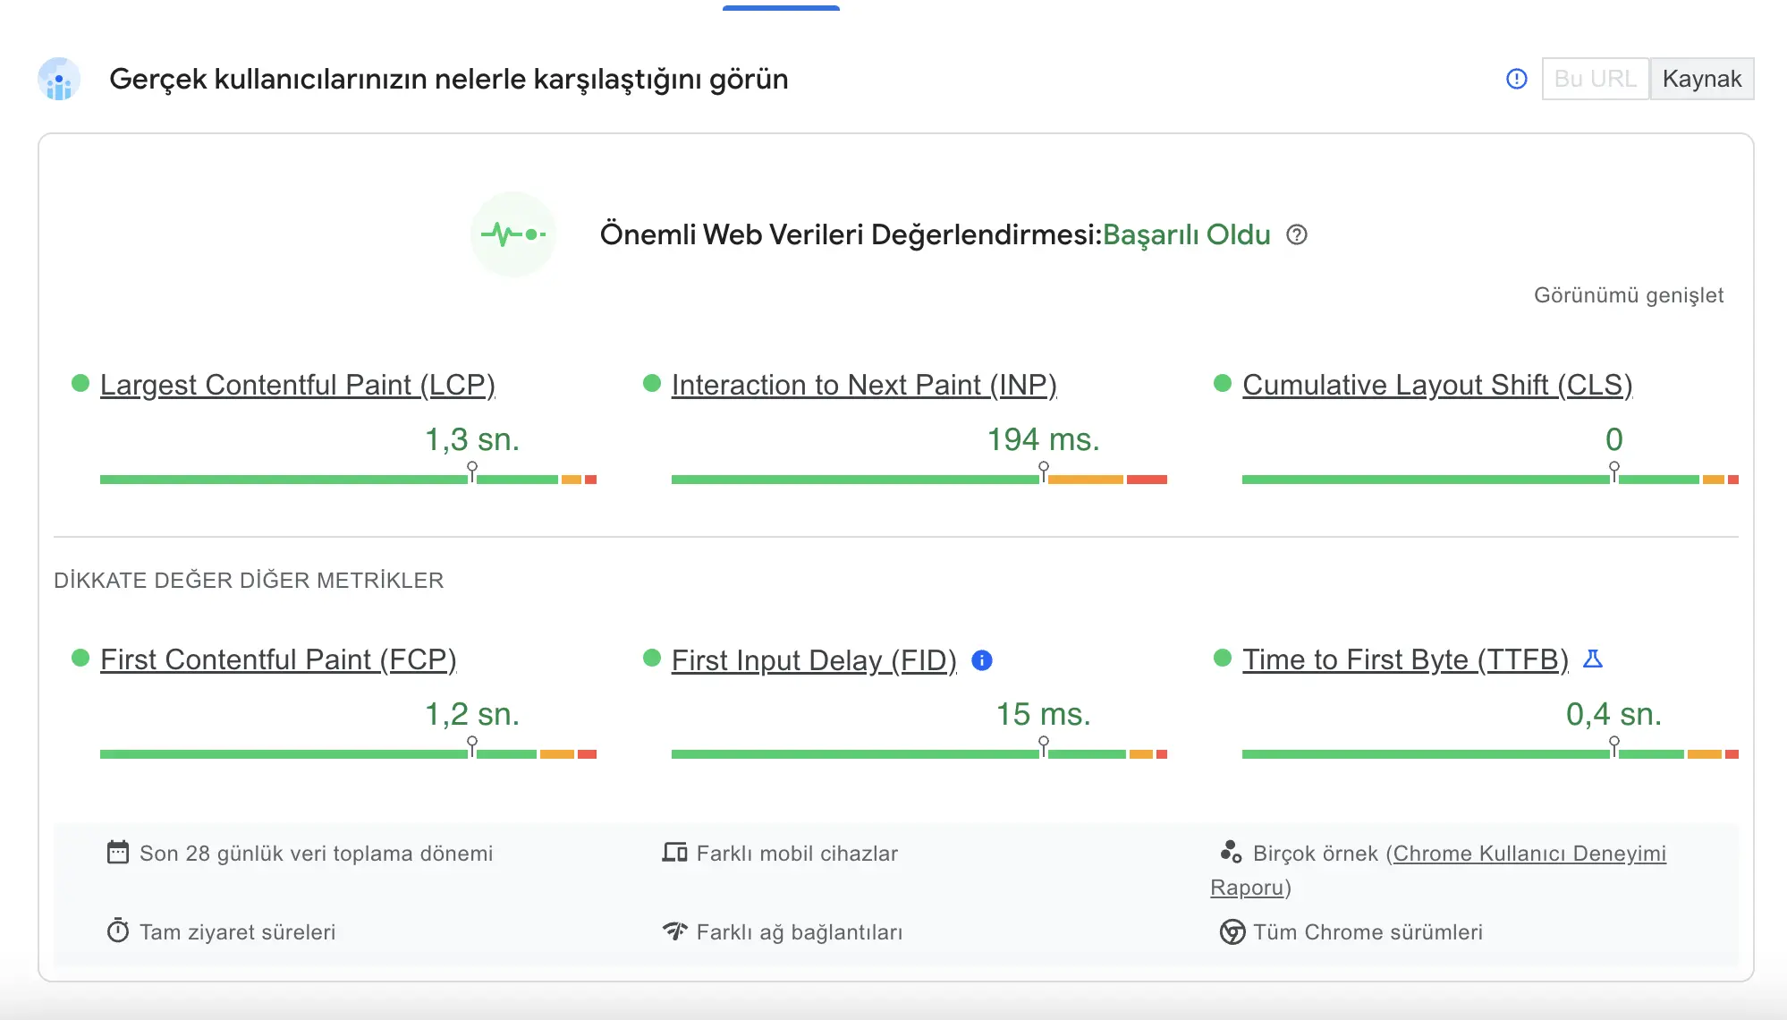Click the Chrome icon near Tüm Chrome sürümleri
Viewport: 1787px width, 1020px height.
[1232, 932]
